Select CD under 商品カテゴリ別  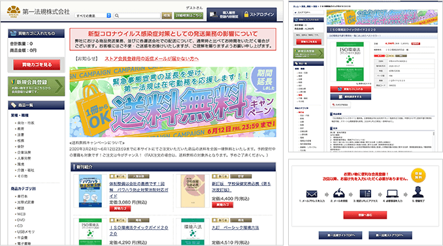pyautogui.click(x=20, y=226)
